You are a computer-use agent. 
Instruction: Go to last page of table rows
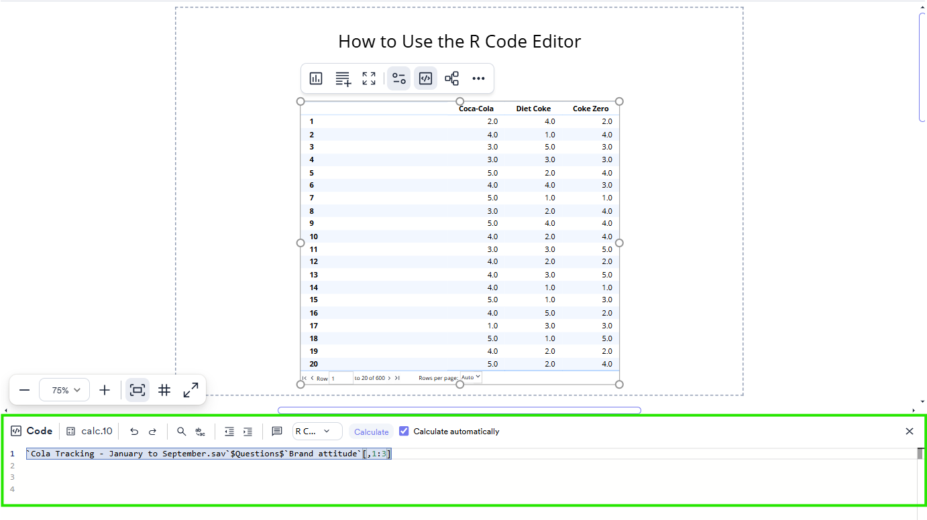point(397,378)
